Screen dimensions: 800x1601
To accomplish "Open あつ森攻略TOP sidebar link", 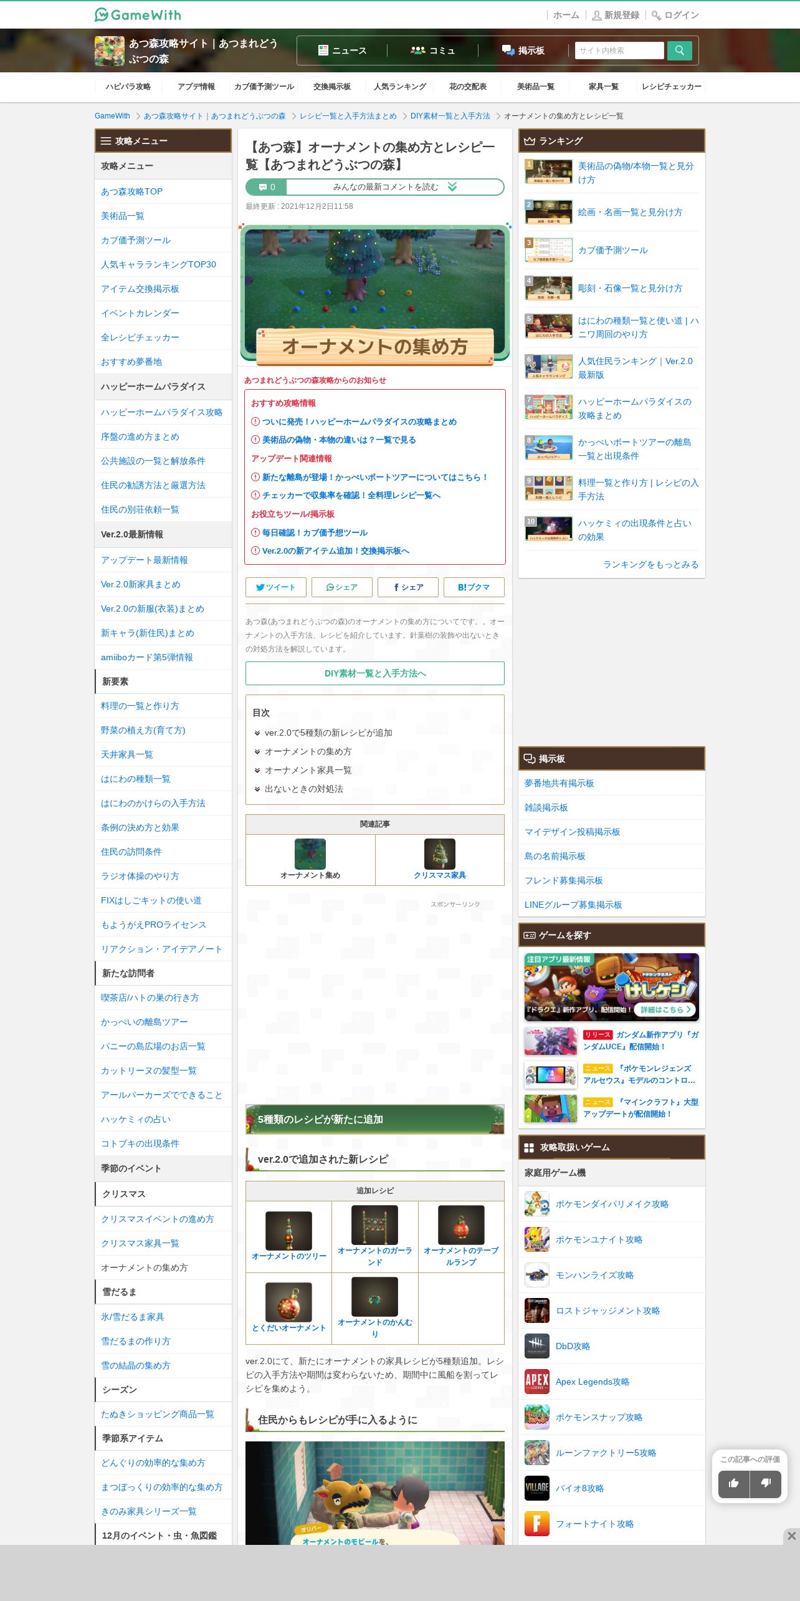I will point(131,191).
